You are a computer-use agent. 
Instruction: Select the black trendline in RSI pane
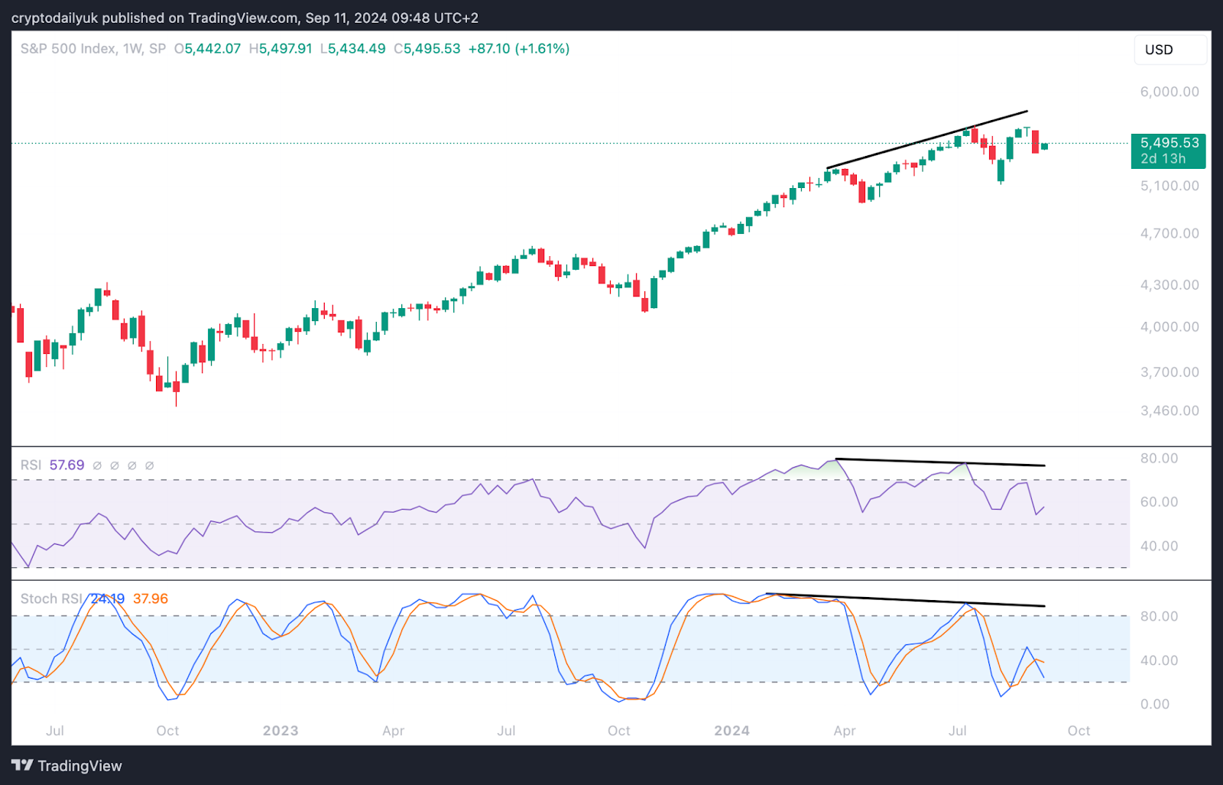click(x=940, y=462)
